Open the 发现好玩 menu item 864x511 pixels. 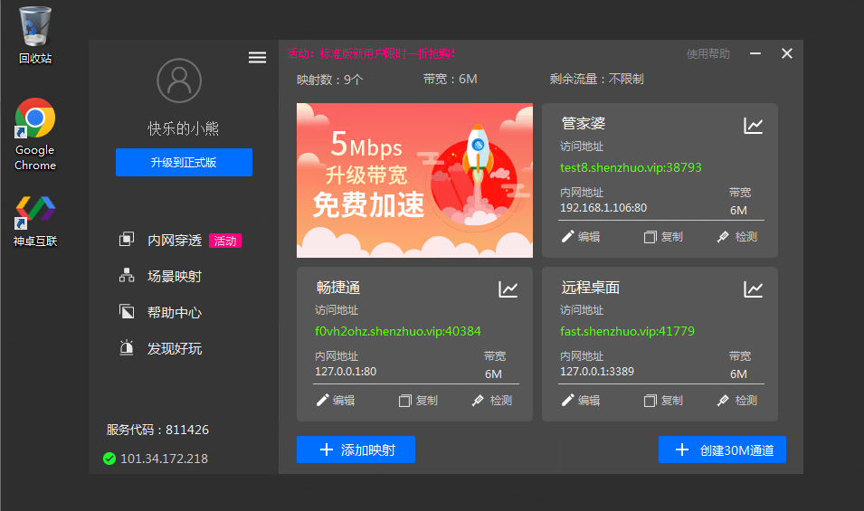(174, 348)
